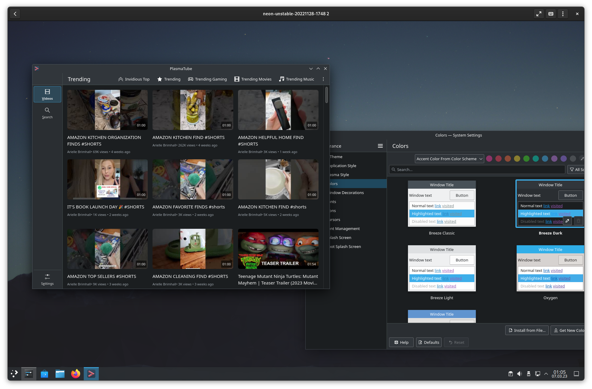Open the removable devices tray icon
592x389 pixels.
tap(529, 374)
